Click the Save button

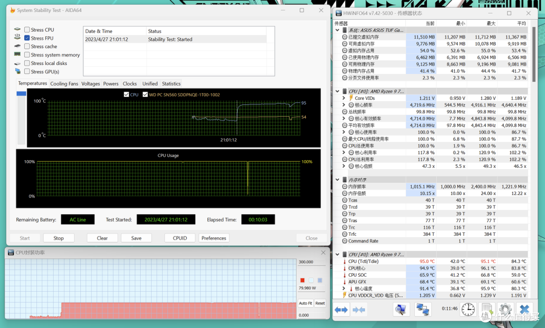coord(136,238)
